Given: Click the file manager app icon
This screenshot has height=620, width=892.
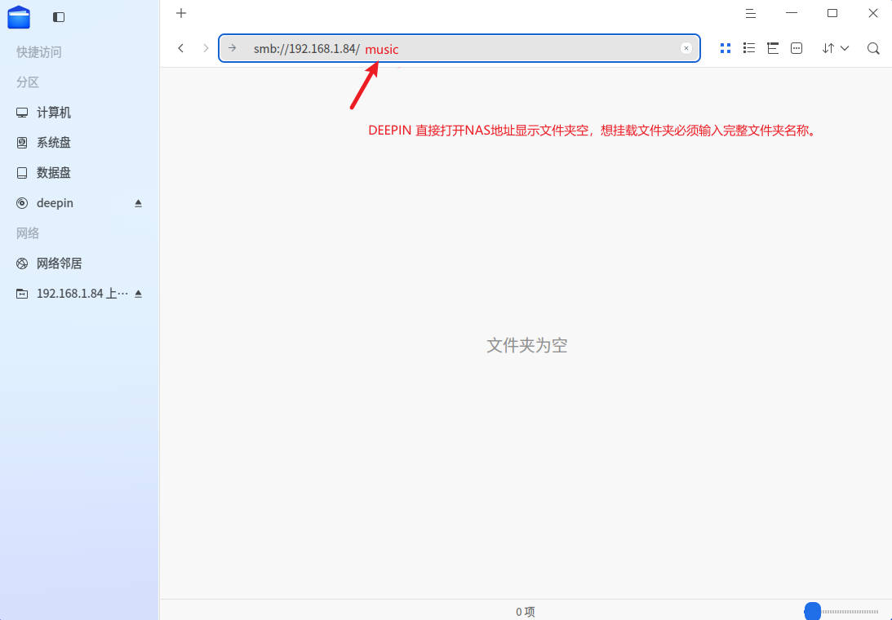Looking at the screenshot, I should coord(19,17).
